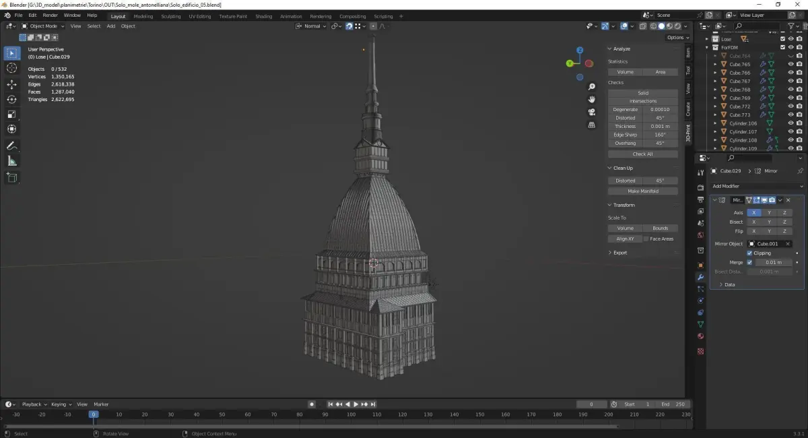Open the Render properties tab
Screen dimensions: 808x438
pyautogui.click(x=700, y=188)
